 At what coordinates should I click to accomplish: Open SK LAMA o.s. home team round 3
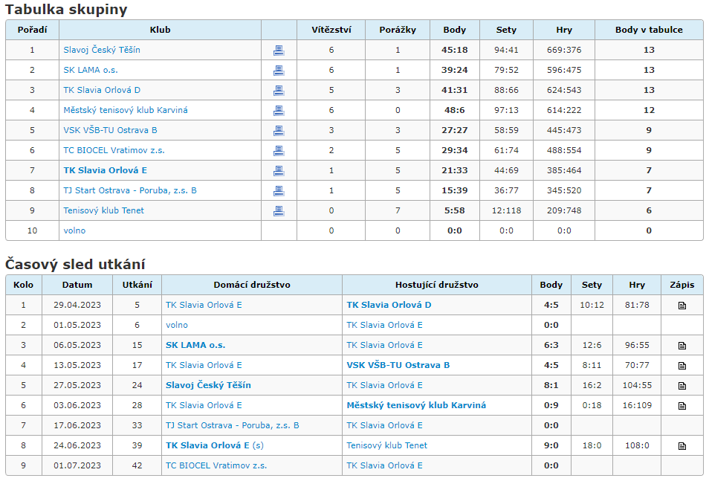[195, 345]
